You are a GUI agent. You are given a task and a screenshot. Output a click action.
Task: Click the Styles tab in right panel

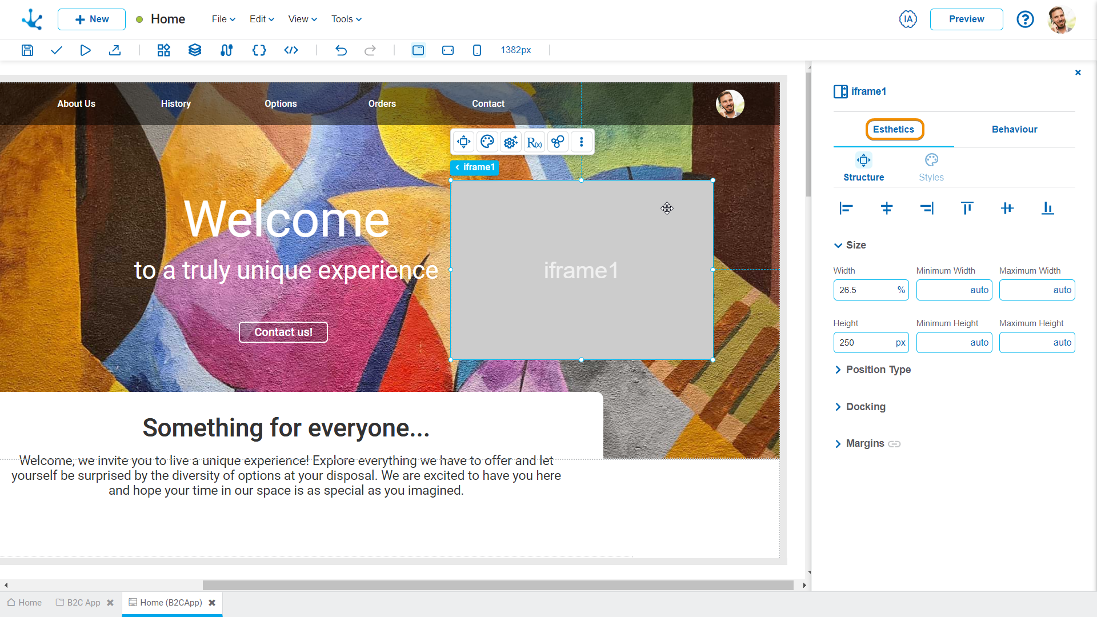932,166
